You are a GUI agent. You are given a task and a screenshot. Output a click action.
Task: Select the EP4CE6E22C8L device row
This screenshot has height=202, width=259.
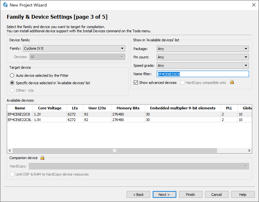tap(129, 120)
